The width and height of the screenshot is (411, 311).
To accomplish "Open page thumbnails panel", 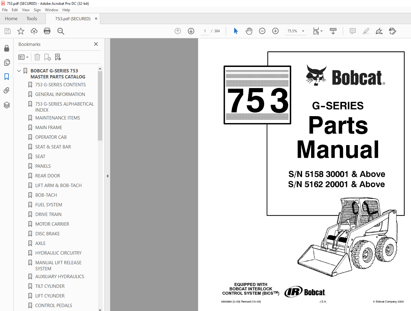I will pyautogui.click(x=7, y=62).
